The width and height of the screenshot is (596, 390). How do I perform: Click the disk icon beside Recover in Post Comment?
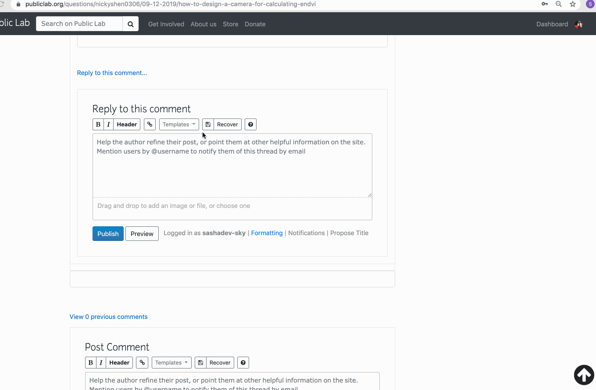click(200, 362)
